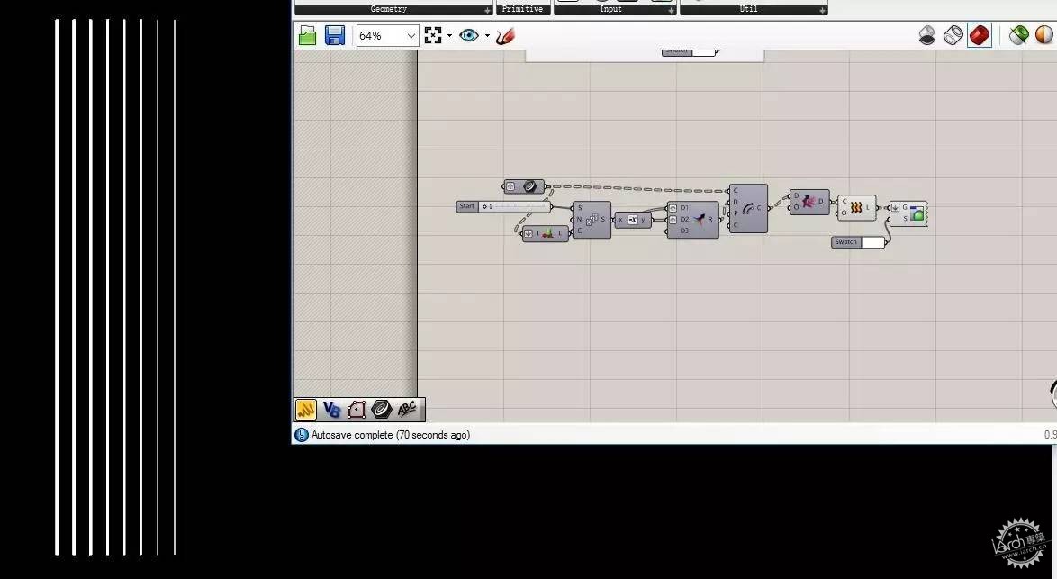
Task: Click the Geometry panel label
Action: (389, 9)
